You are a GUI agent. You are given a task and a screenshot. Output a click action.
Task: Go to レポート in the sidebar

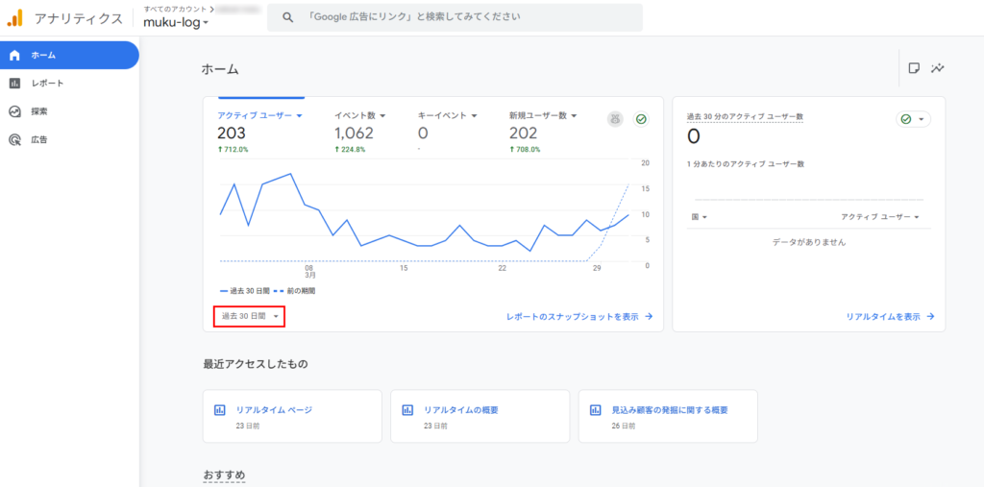point(47,83)
